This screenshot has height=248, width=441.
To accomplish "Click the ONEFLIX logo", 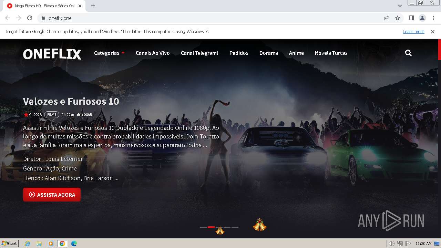I will pos(52,54).
